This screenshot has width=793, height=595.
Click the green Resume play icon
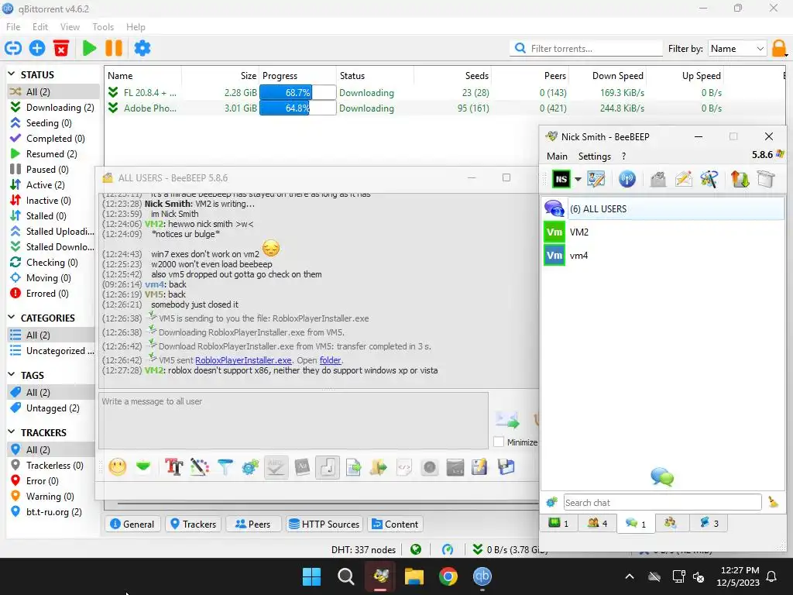coord(90,49)
